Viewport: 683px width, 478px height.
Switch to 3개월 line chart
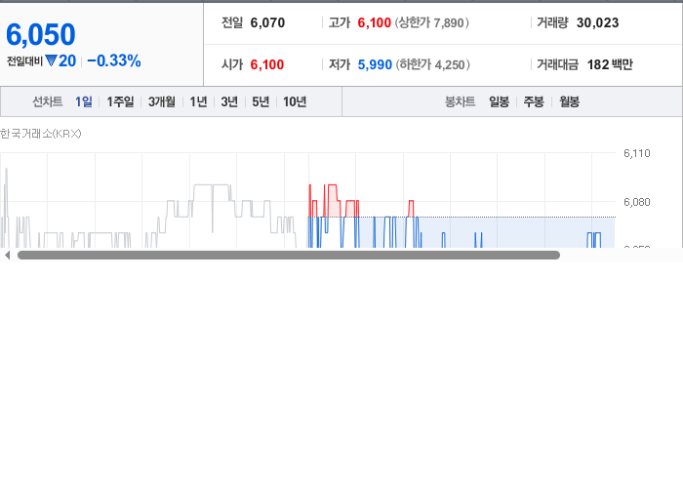162,101
